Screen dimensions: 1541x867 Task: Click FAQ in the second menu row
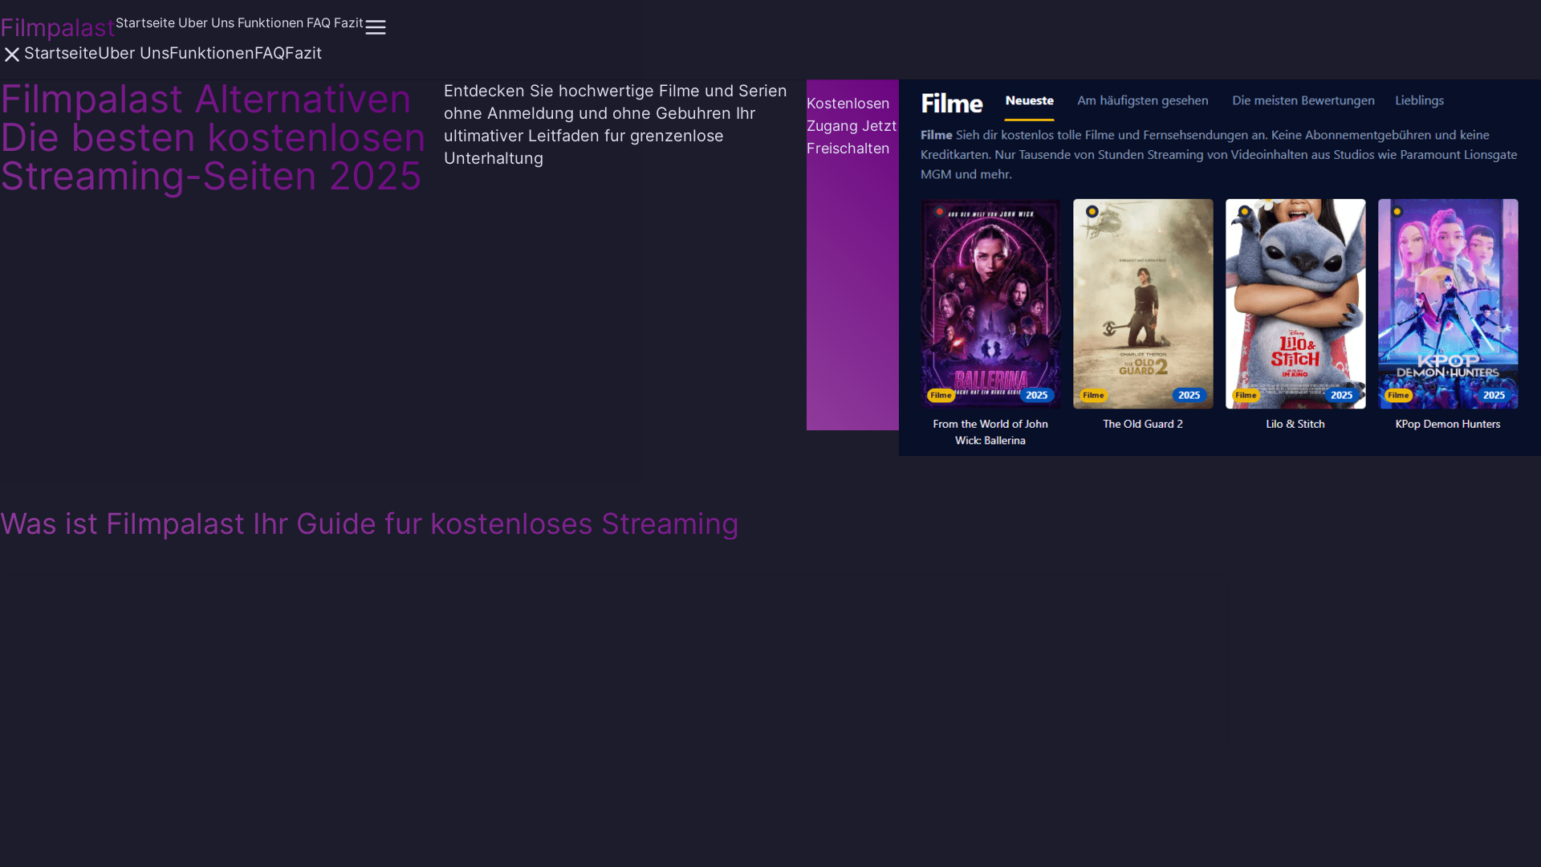pyautogui.click(x=270, y=53)
